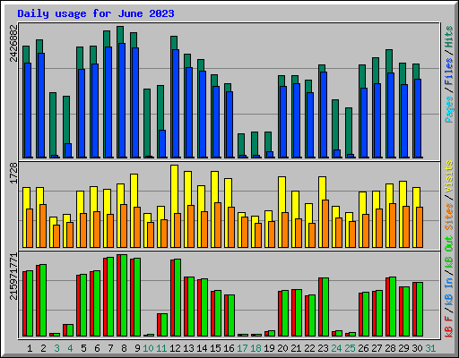Screen dimensions: 459x358
Task: Click green weekend day label 25
Action: coord(350,348)
